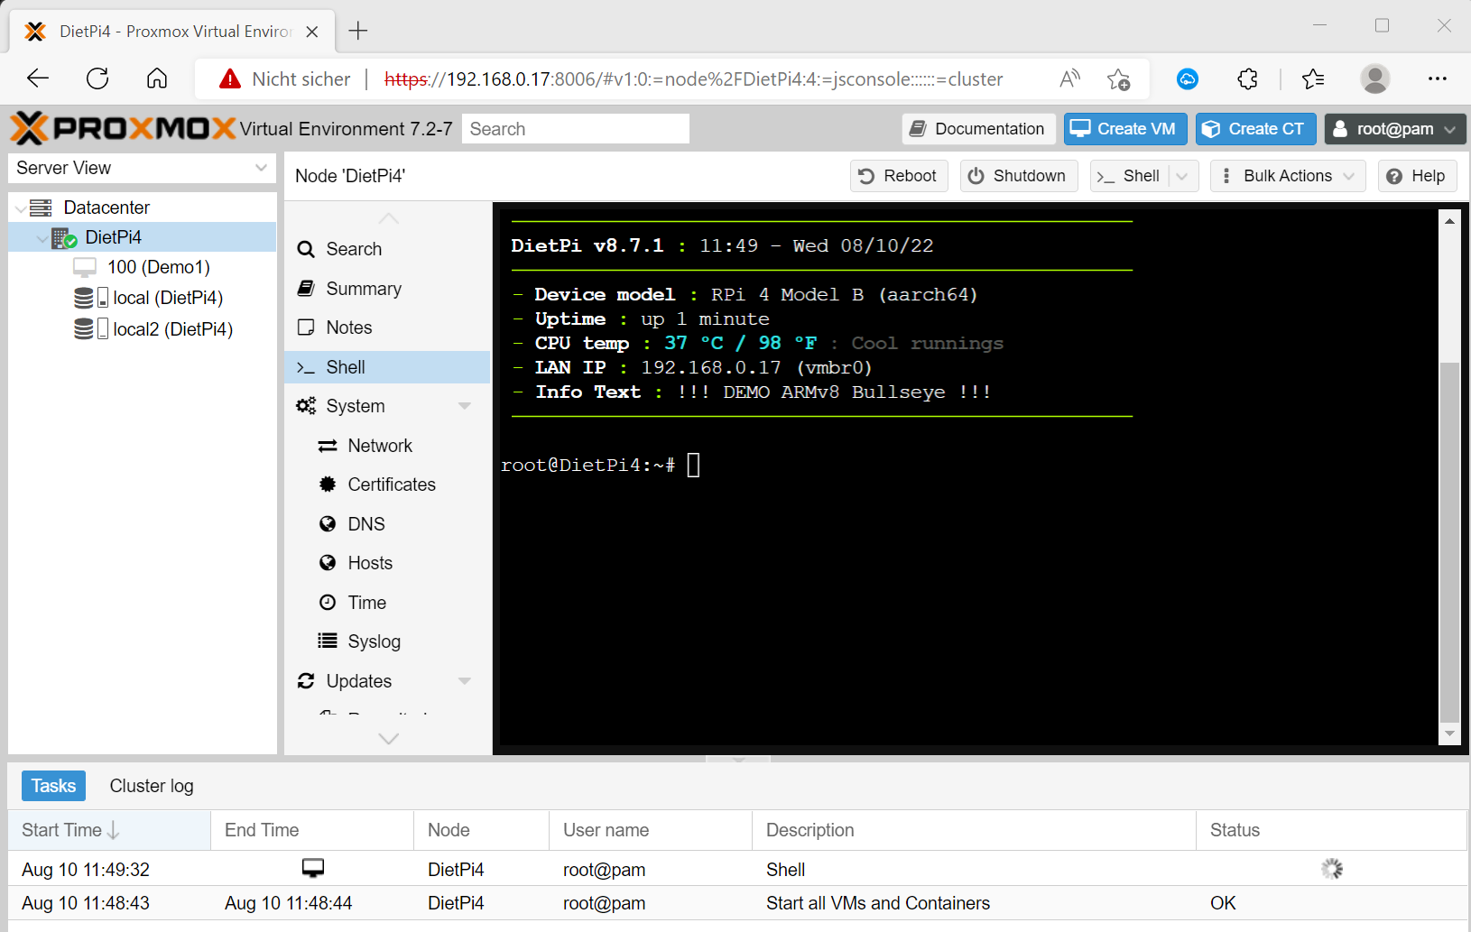Screen dimensions: 1471x932
Task: Click the Shutdown button
Action: [x=1019, y=176]
